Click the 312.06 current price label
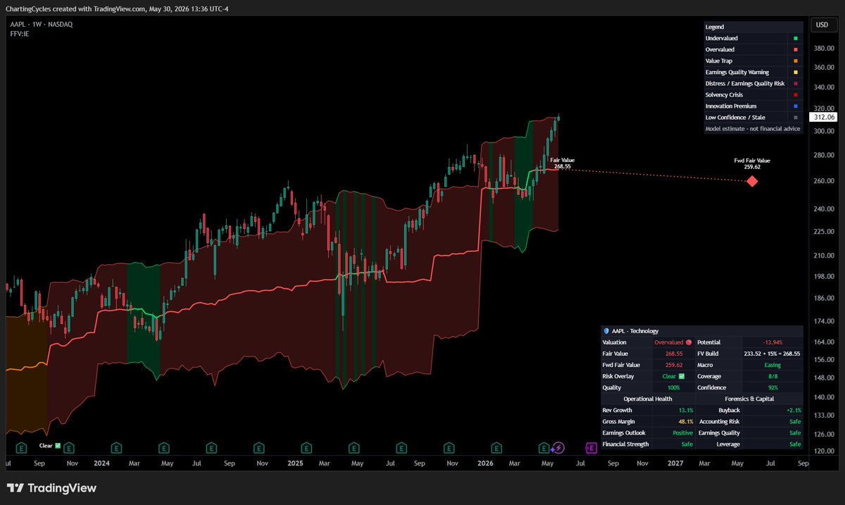The image size is (845, 505). point(822,118)
